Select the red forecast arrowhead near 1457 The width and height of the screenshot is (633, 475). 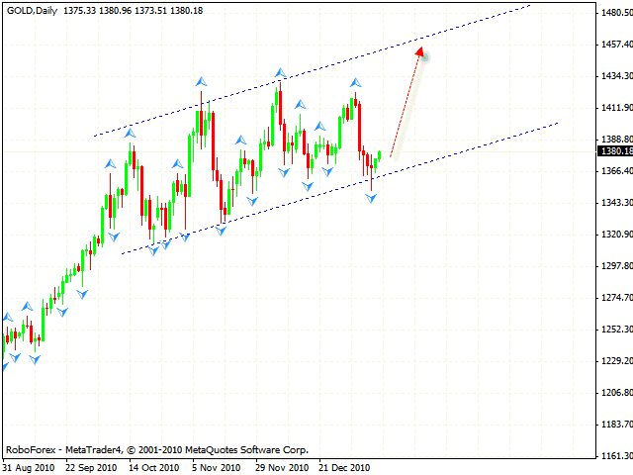click(x=419, y=51)
